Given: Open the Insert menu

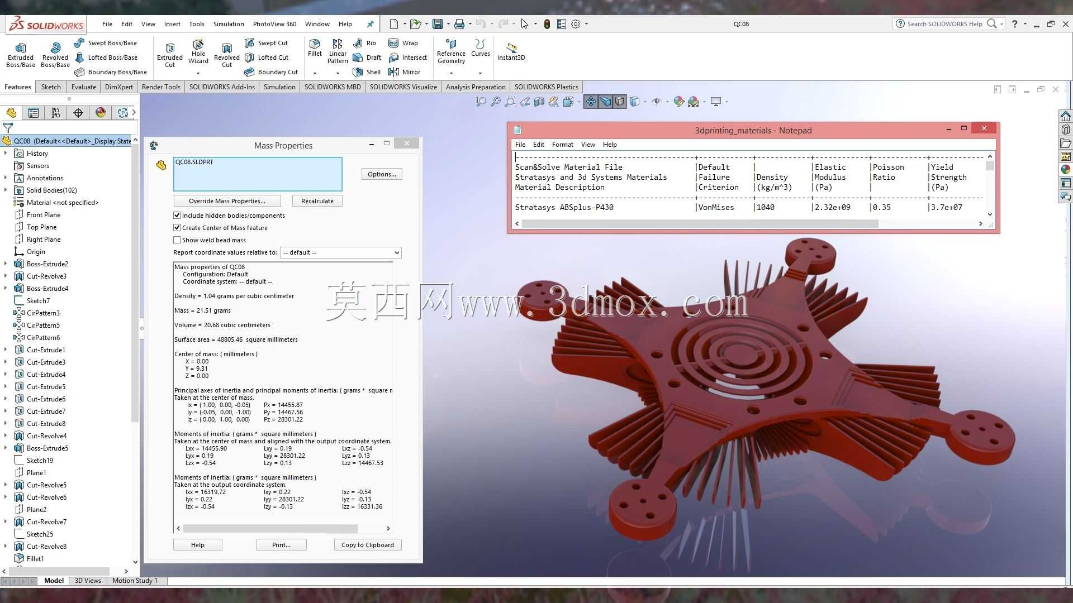Looking at the screenshot, I should tap(172, 24).
